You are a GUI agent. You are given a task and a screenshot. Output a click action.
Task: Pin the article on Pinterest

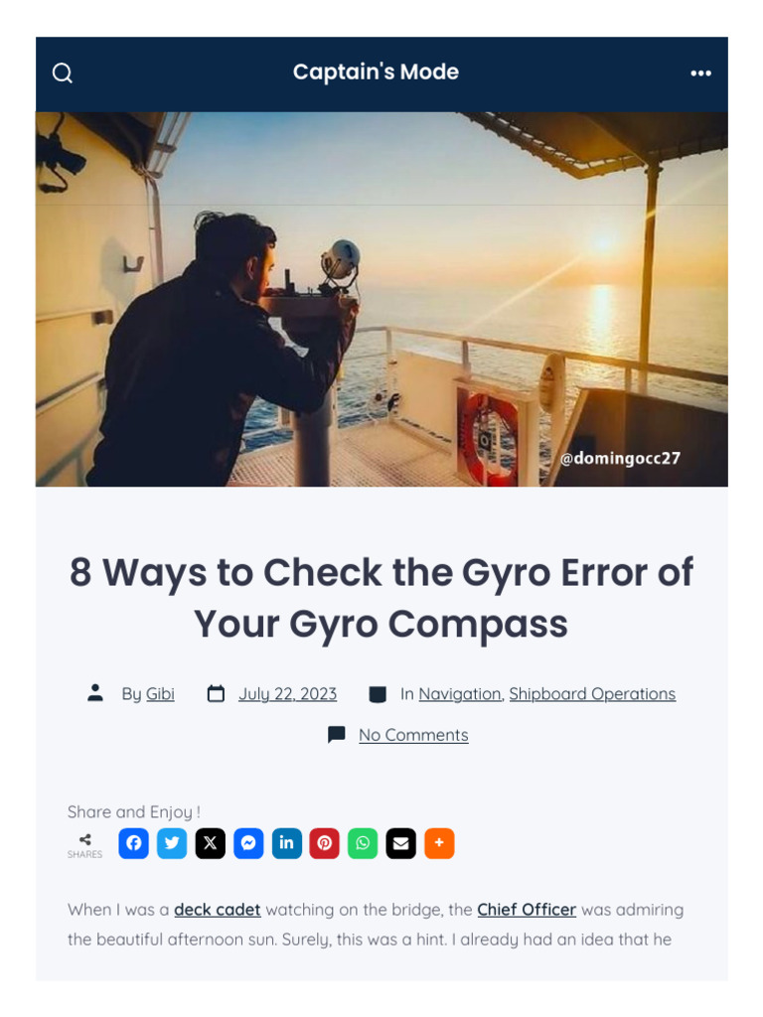click(x=325, y=842)
